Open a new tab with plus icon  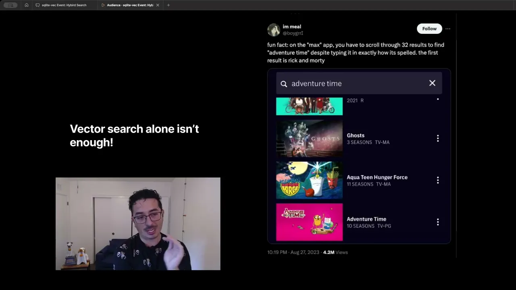pyautogui.click(x=169, y=5)
